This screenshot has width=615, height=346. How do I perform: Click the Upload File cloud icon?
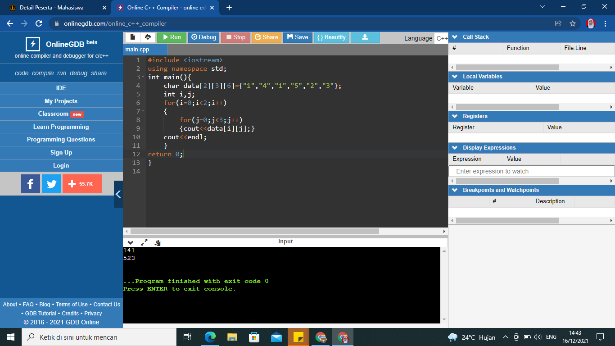(148, 37)
